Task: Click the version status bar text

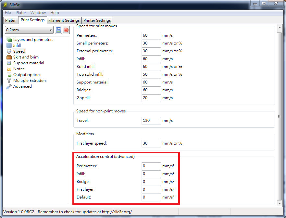Action: [68, 212]
